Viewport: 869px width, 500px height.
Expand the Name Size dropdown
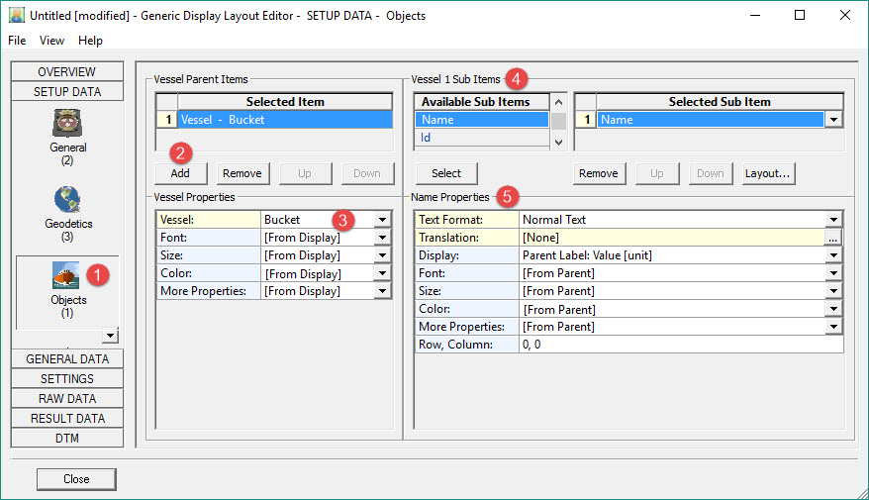[x=833, y=290]
